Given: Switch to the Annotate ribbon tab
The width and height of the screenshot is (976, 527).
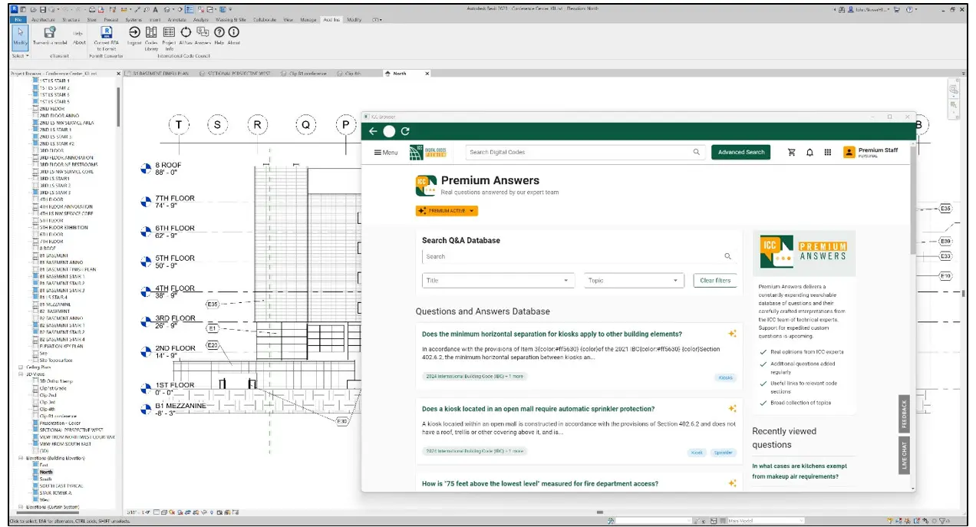Looking at the screenshot, I should (x=178, y=19).
